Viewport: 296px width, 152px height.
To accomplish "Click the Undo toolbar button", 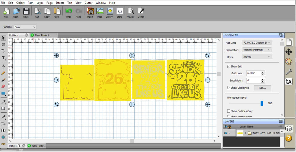I will (x=69, y=13).
